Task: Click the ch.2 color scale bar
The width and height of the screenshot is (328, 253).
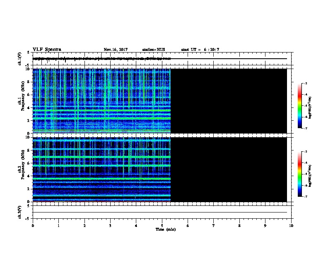Action: pos(300,174)
